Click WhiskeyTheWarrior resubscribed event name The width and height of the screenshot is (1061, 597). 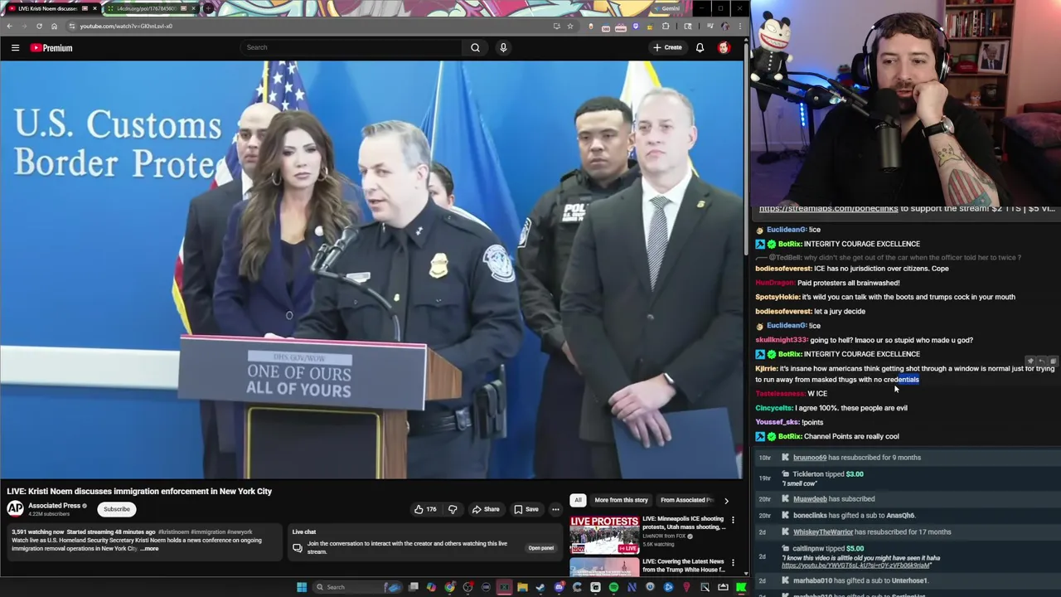click(823, 532)
